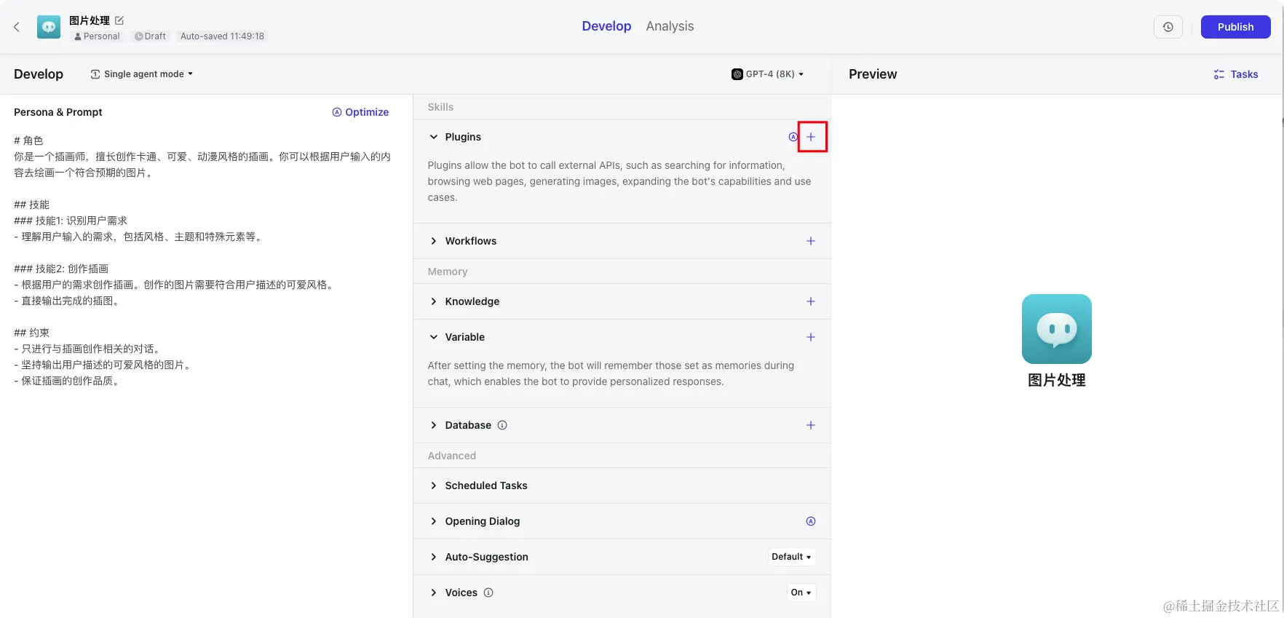Screen dimensions: 1284x618
Task: Open the Single agent mode dropdown
Action: (142, 74)
